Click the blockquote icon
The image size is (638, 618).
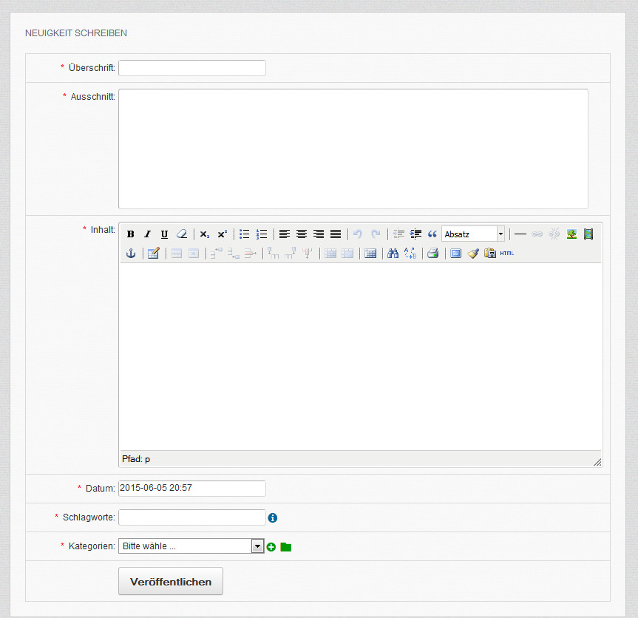pos(432,234)
